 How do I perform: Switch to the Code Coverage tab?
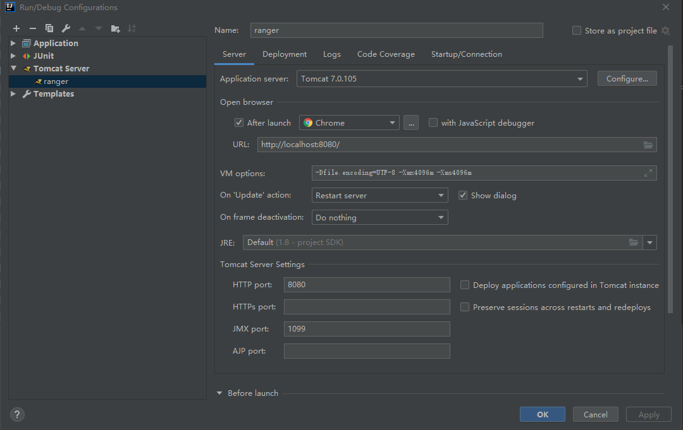click(x=386, y=54)
